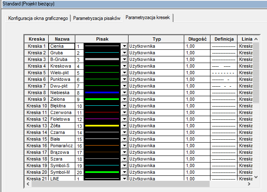Click the Czarna name cell
The image size is (267, 192).
click(x=62, y=132)
